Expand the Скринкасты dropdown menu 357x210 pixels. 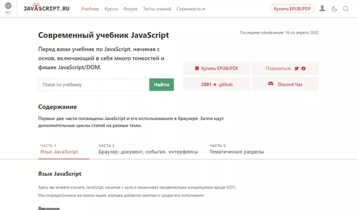[191, 9]
